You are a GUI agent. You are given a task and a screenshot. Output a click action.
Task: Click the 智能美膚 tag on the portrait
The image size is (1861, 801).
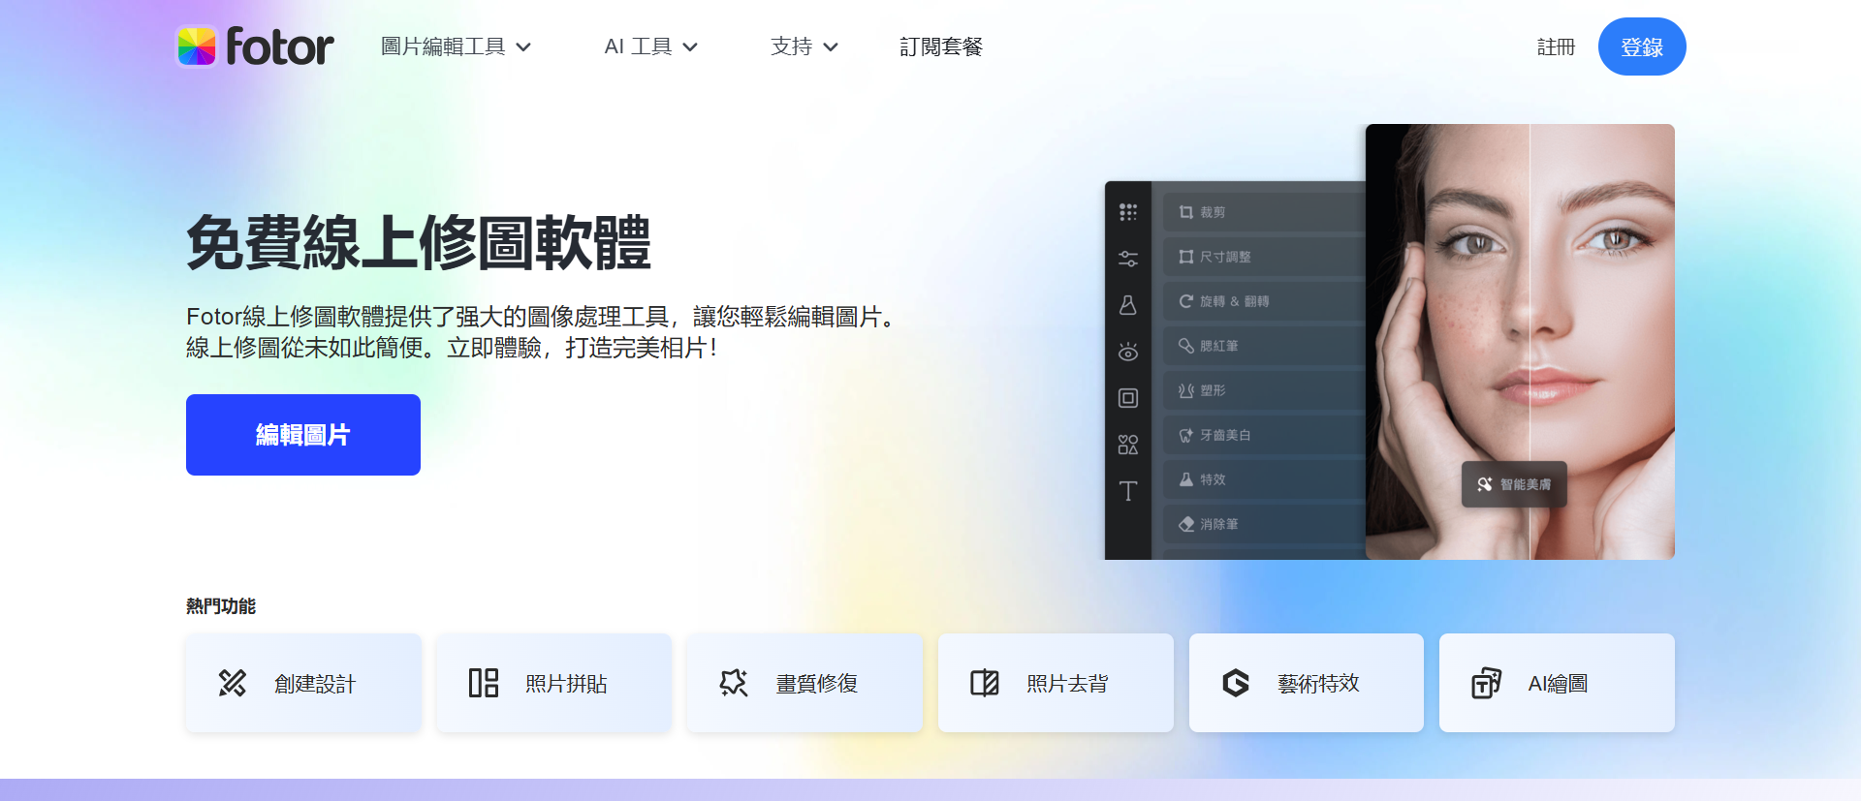click(1514, 484)
